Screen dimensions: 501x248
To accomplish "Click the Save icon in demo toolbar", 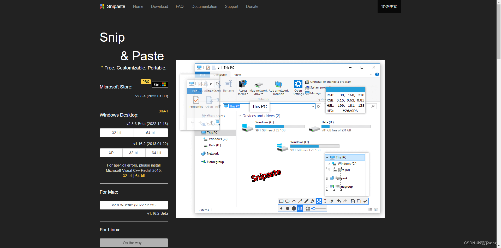I will [x=353, y=201].
